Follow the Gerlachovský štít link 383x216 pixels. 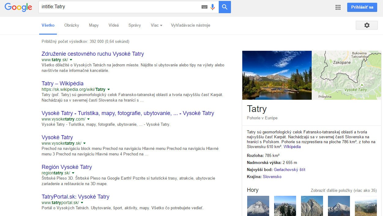tap(289, 169)
